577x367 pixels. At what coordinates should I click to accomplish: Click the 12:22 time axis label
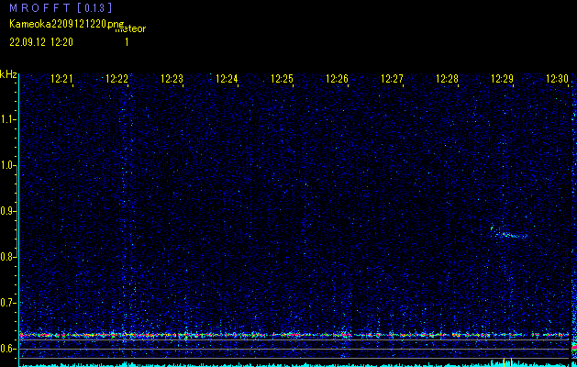click(117, 79)
